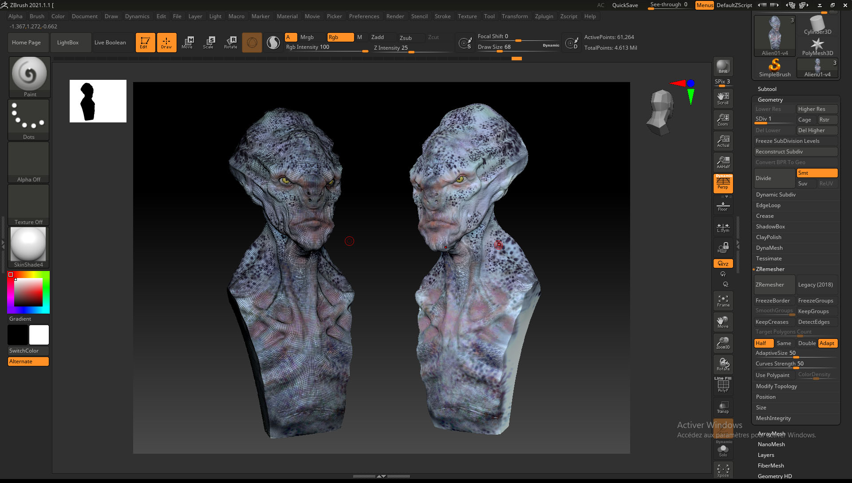Select the Scale transform tool
This screenshot has height=483, width=852.
point(208,42)
